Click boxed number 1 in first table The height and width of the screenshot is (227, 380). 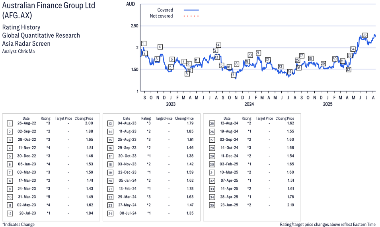(x=10, y=124)
